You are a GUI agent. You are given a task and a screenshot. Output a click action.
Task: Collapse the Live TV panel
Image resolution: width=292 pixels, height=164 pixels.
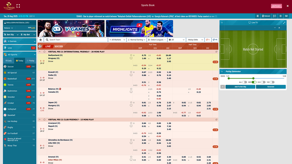coord(222,23)
